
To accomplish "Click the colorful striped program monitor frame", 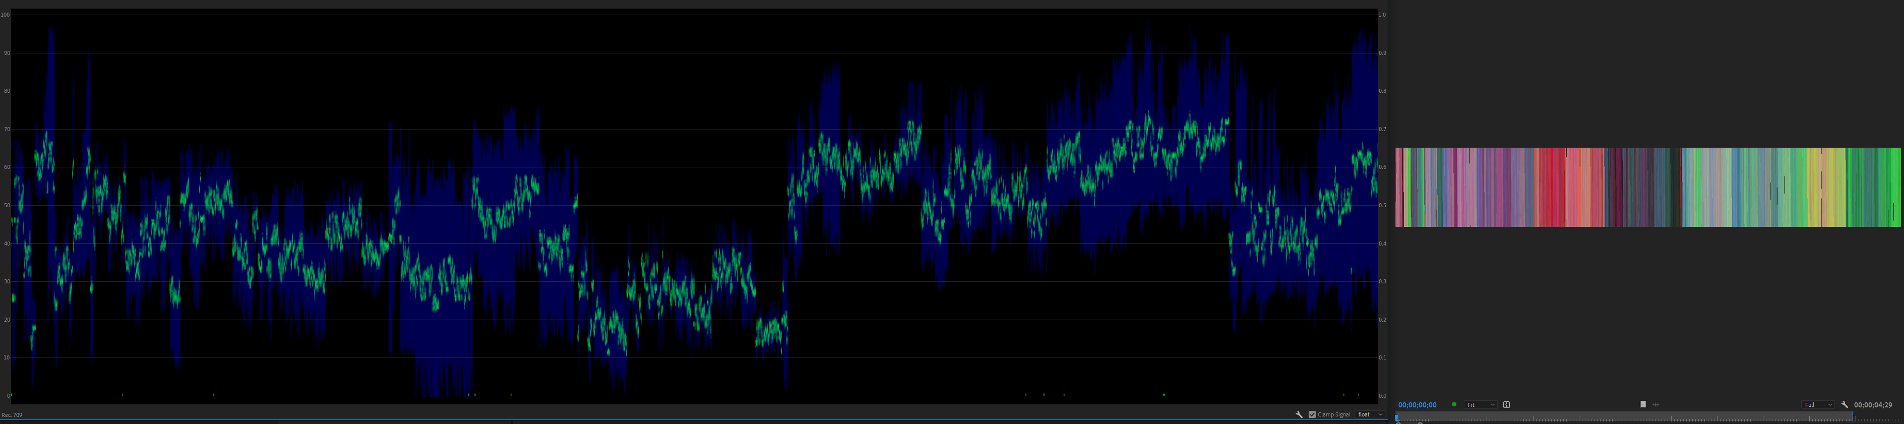I will pyautogui.click(x=1647, y=187).
